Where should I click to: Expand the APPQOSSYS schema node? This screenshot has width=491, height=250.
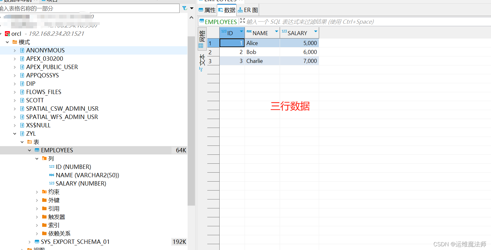(x=15, y=75)
